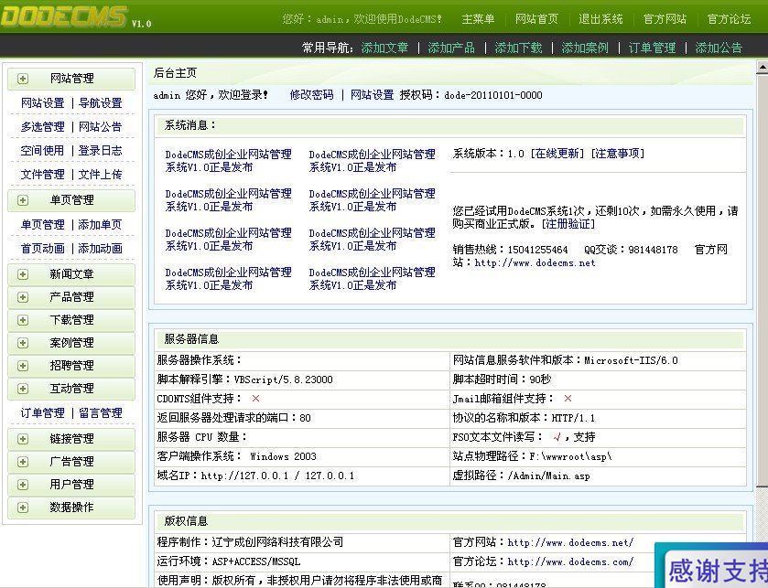
Task: Click the DODECMS logo
Action: [64, 16]
